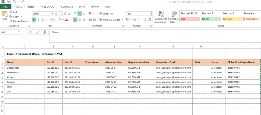Expand the Text number format dropdown
The height and width of the screenshot is (115, 261).
coord(150,14)
